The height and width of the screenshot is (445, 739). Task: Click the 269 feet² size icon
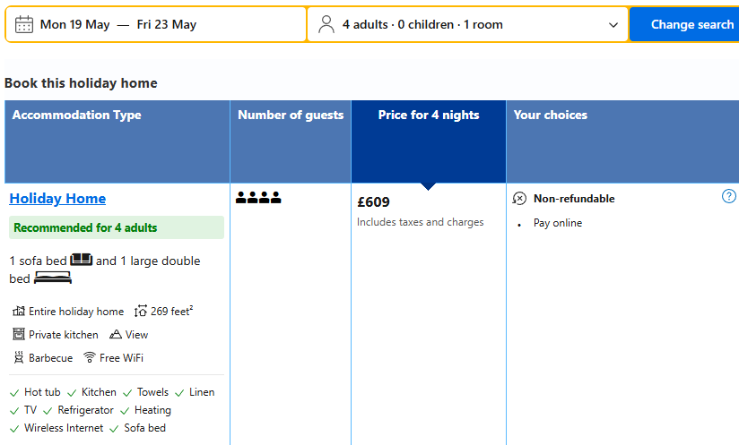141,312
